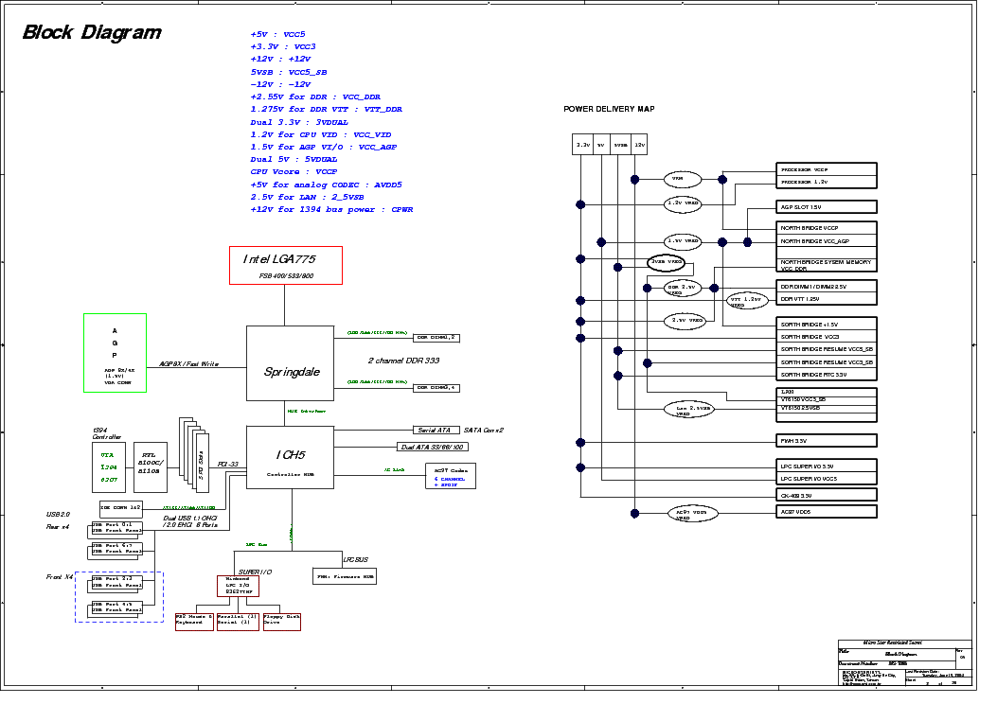This screenshot has height=704, width=997.
Task: Select the VTT 1.25V VREG oval
Action: click(x=747, y=300)
